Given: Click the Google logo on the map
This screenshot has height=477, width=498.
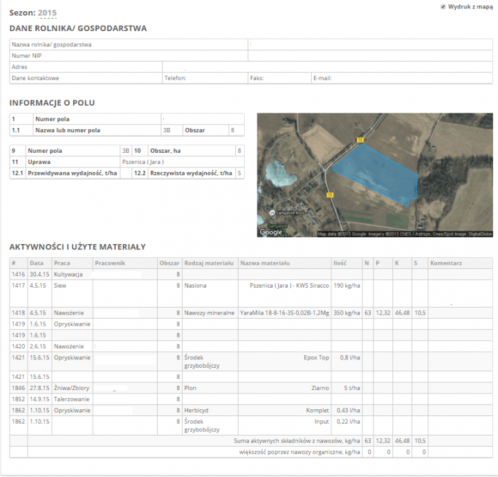Looking at the screenshot, I should tap(270, 232).
